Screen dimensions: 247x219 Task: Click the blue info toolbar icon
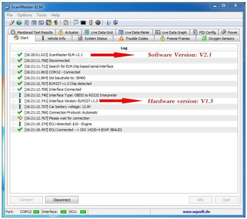108,22
